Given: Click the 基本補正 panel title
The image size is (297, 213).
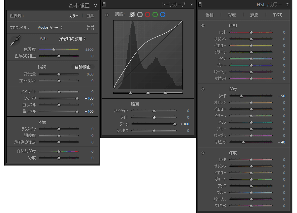Looking at the screenshot, I should [79, 6].
